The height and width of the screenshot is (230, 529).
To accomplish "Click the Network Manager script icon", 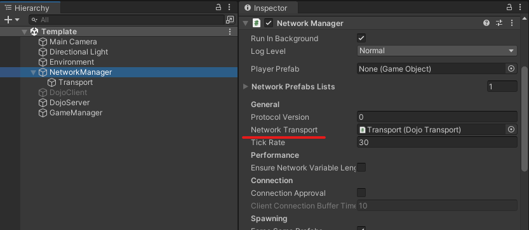I will point(257,23).
